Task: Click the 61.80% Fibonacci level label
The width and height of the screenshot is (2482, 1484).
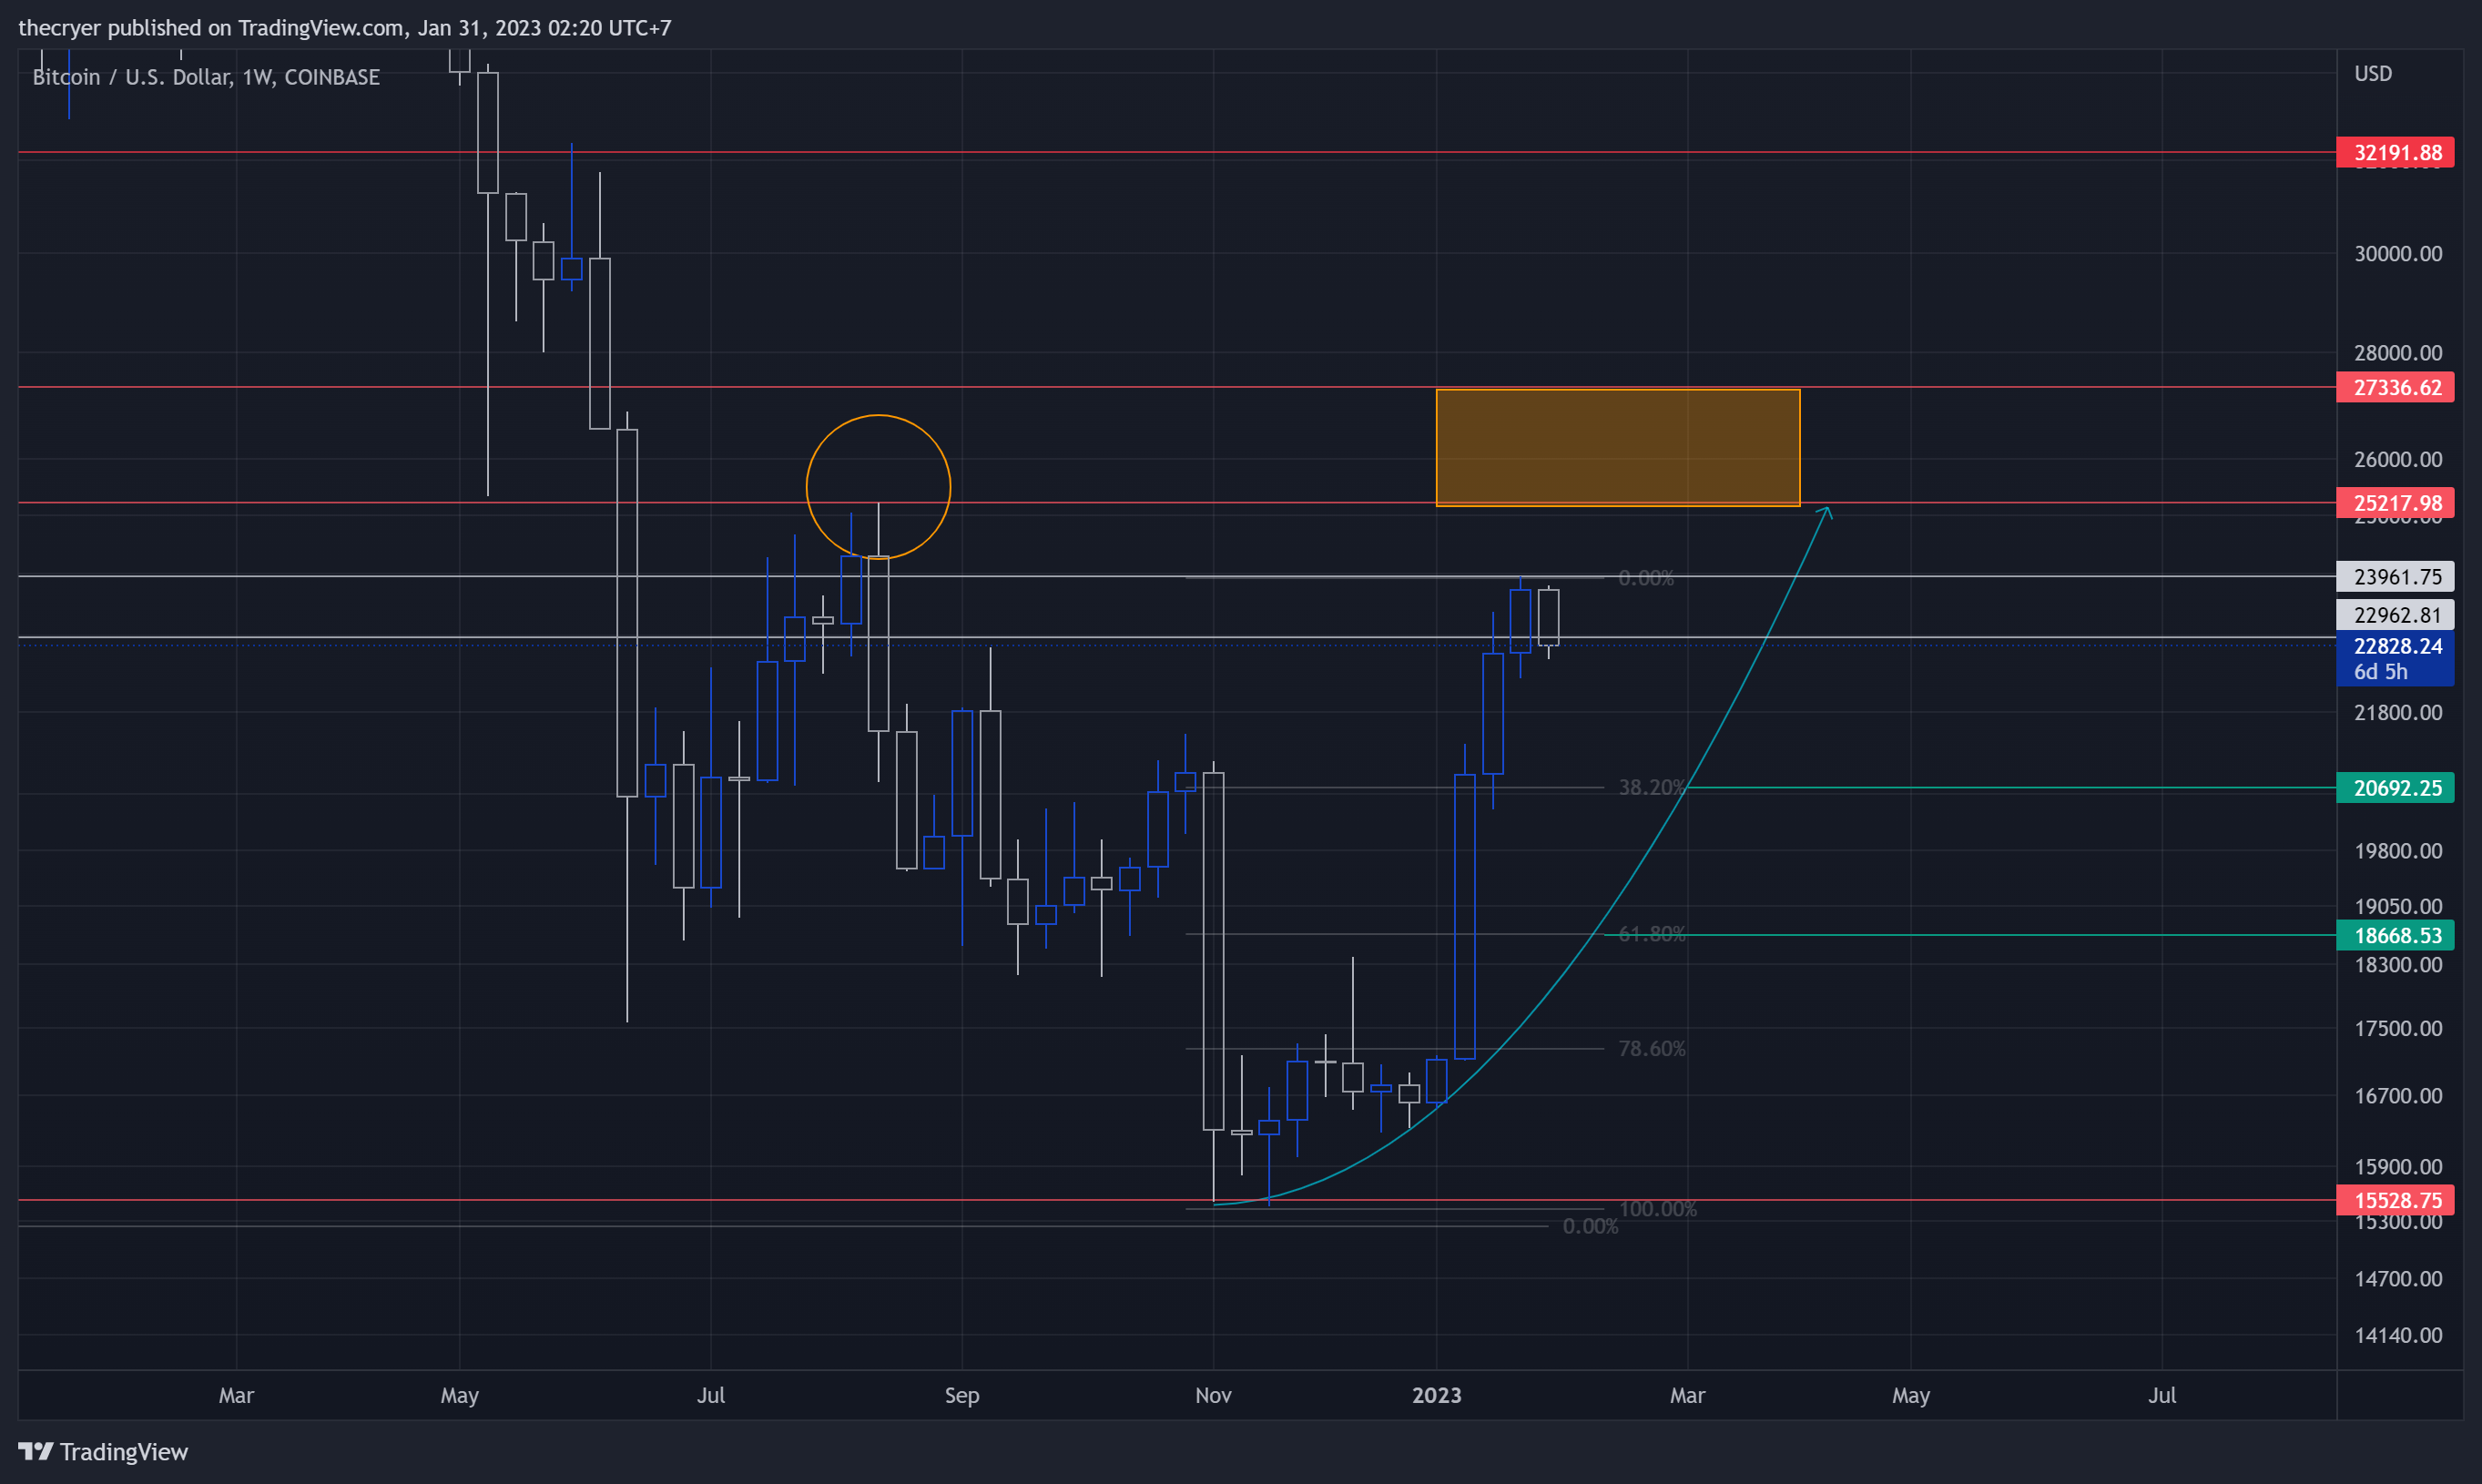Action: 1652,934
